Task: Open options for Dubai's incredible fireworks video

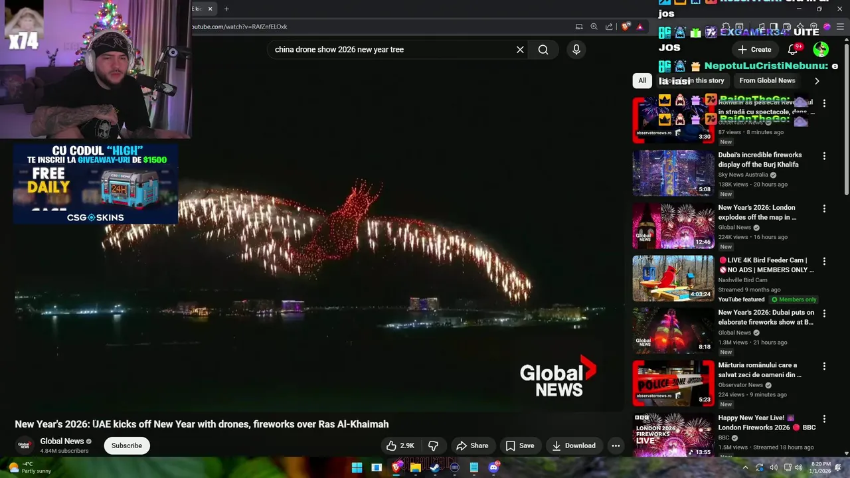Action: (x=824, y=156)
